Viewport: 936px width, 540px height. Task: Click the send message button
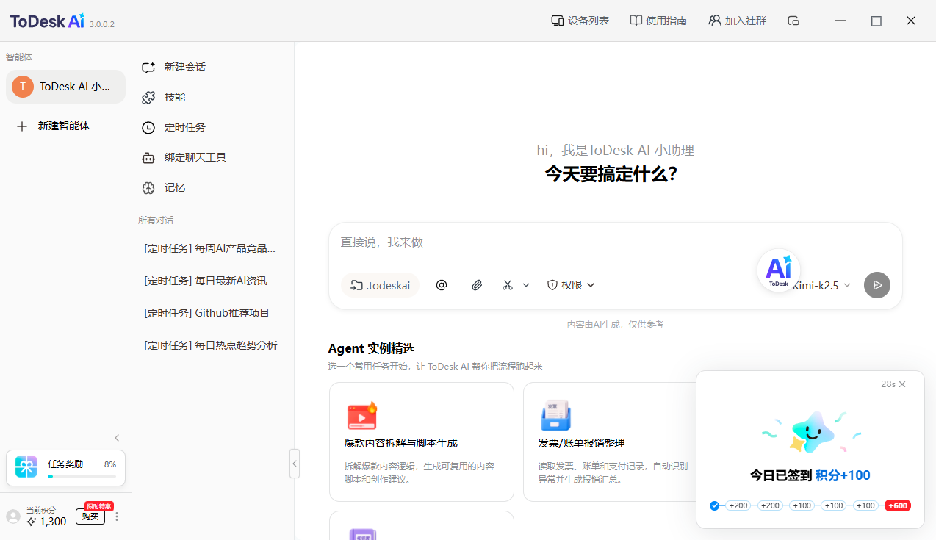(x=877, y=285)
